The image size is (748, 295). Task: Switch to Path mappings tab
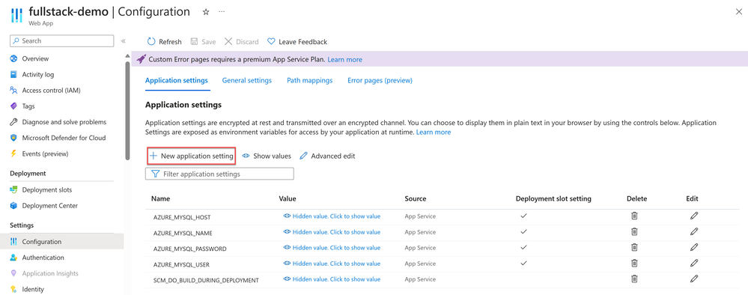click(309, 80)
